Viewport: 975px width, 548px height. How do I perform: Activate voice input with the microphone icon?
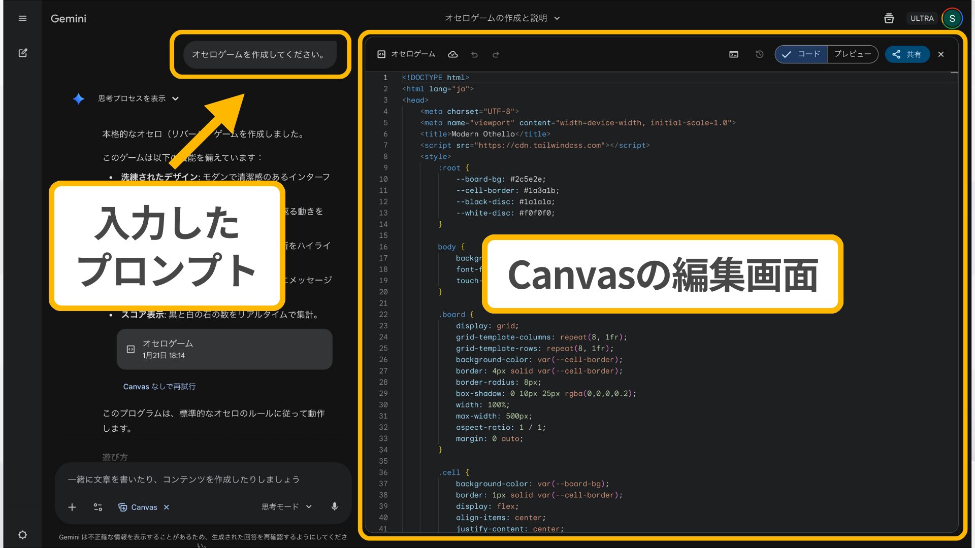(x=334, y=507)
